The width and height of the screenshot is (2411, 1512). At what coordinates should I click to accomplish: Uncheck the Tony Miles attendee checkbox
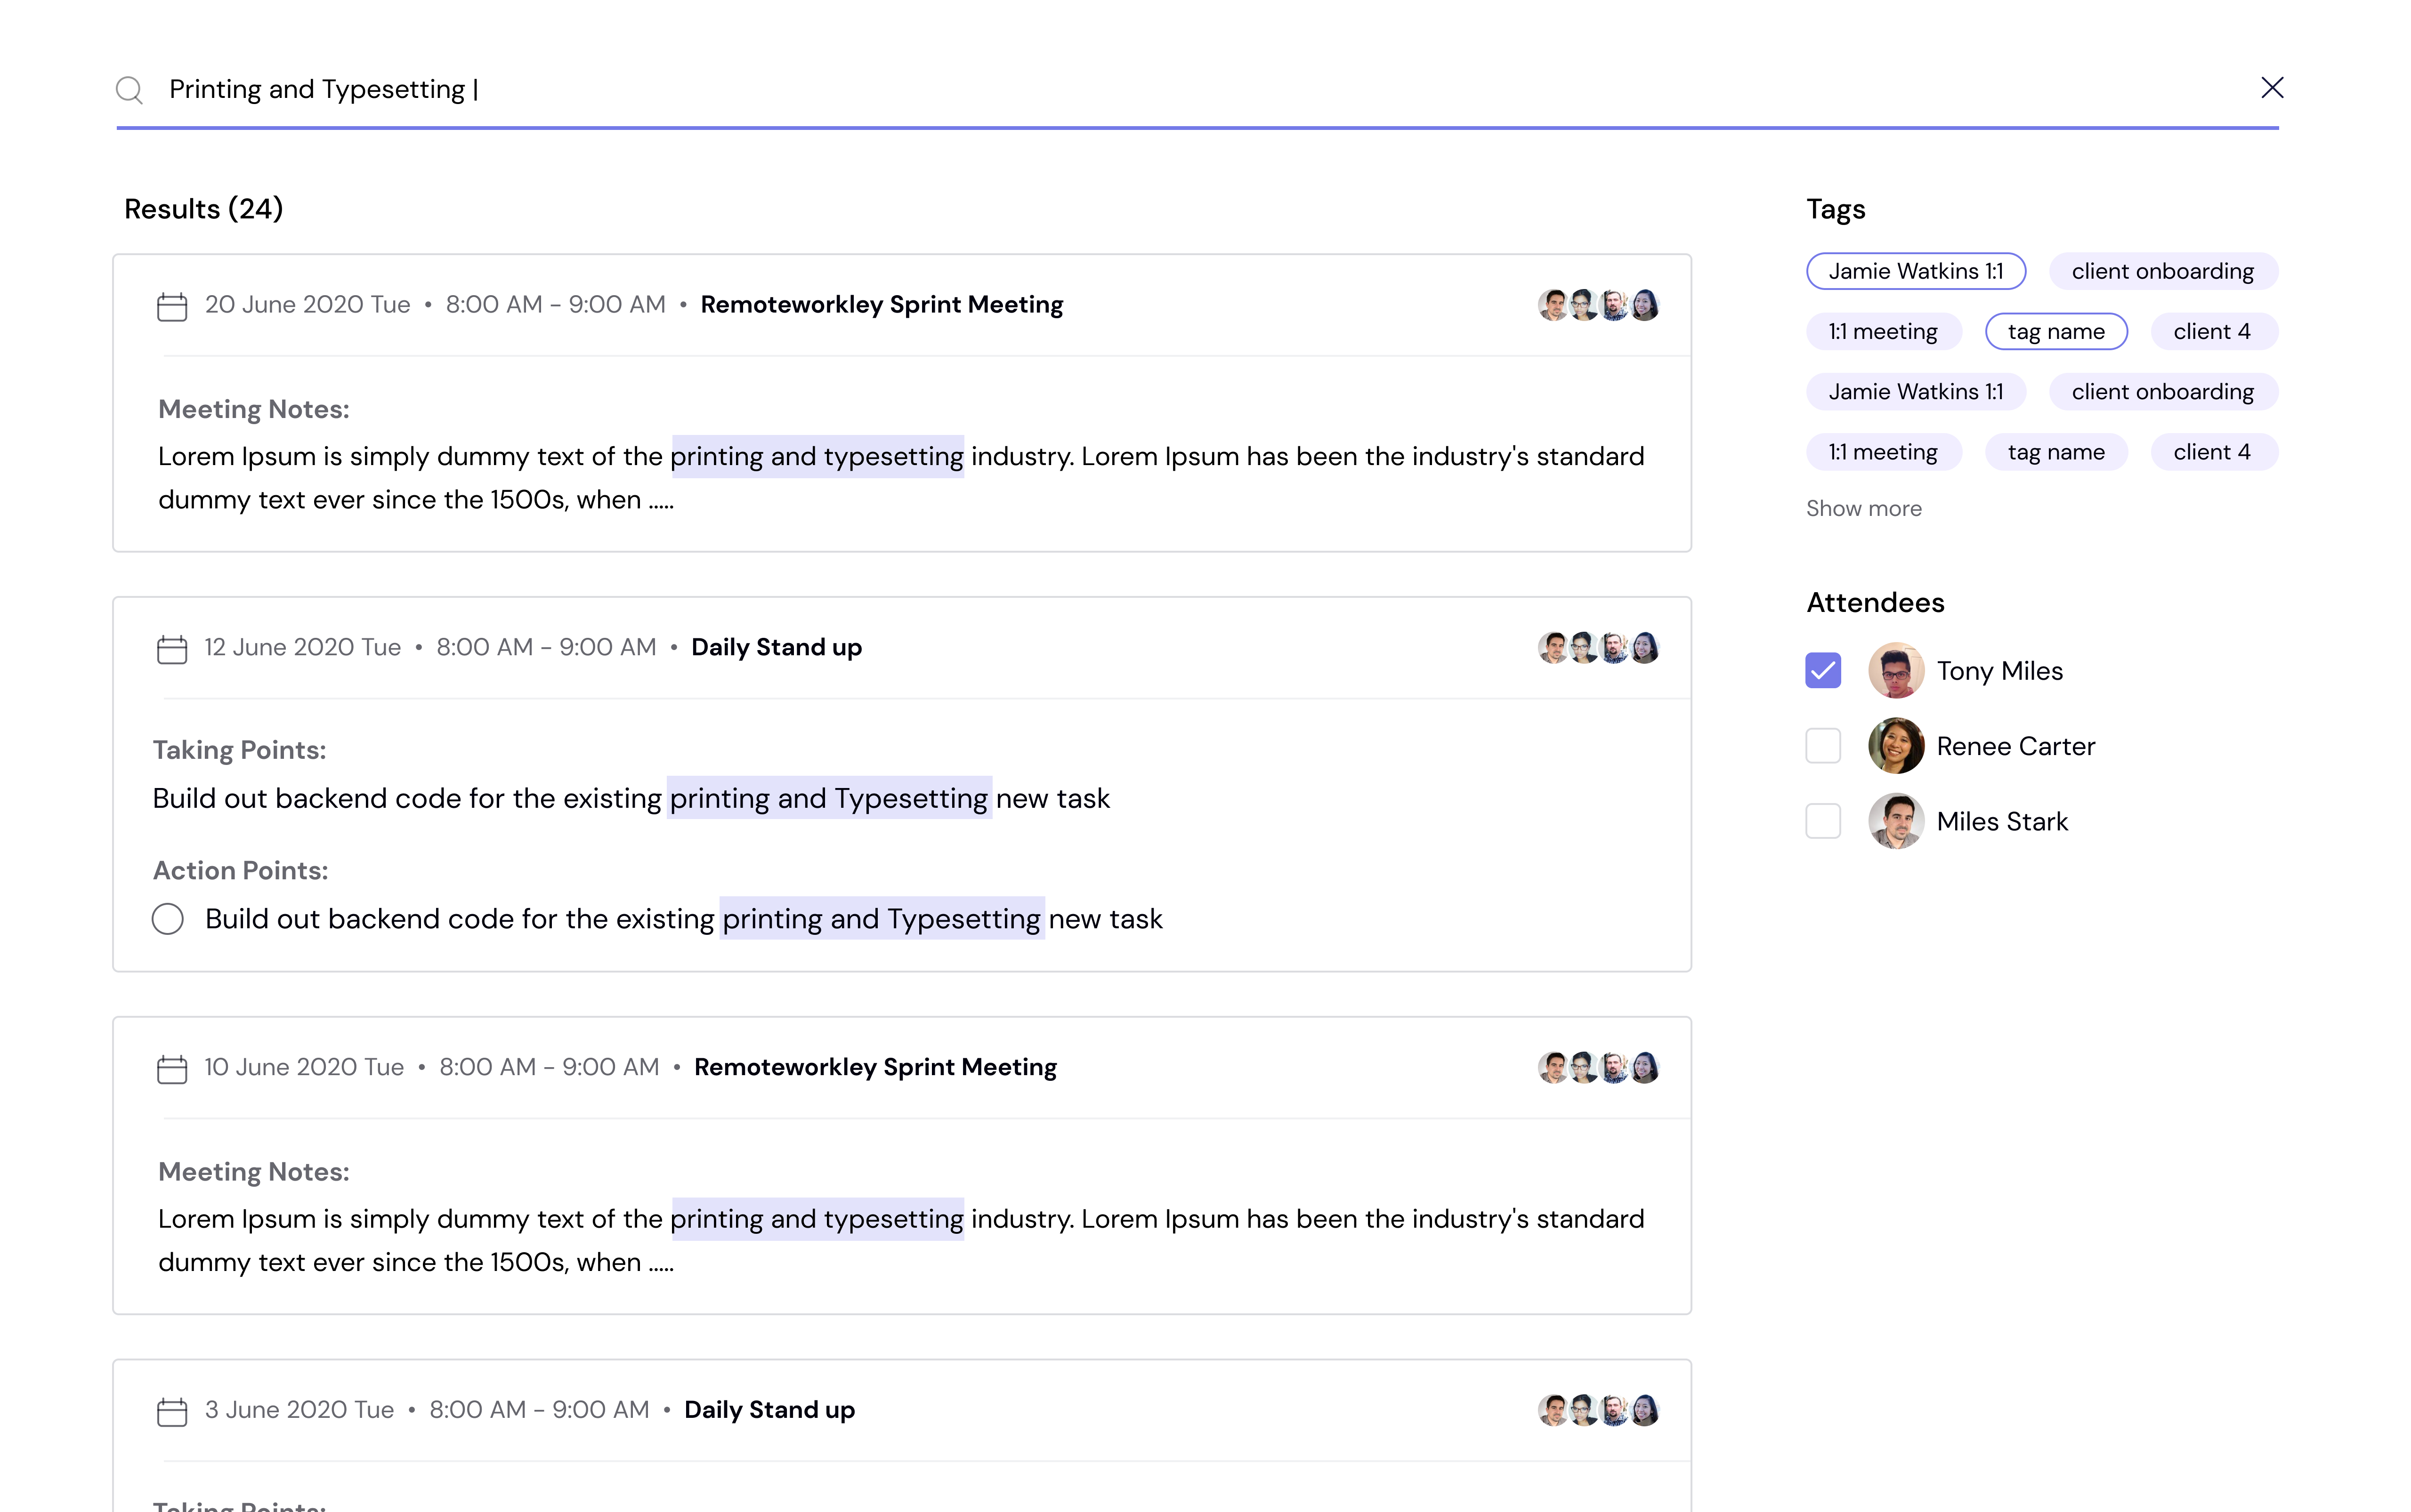point(1823,670)
